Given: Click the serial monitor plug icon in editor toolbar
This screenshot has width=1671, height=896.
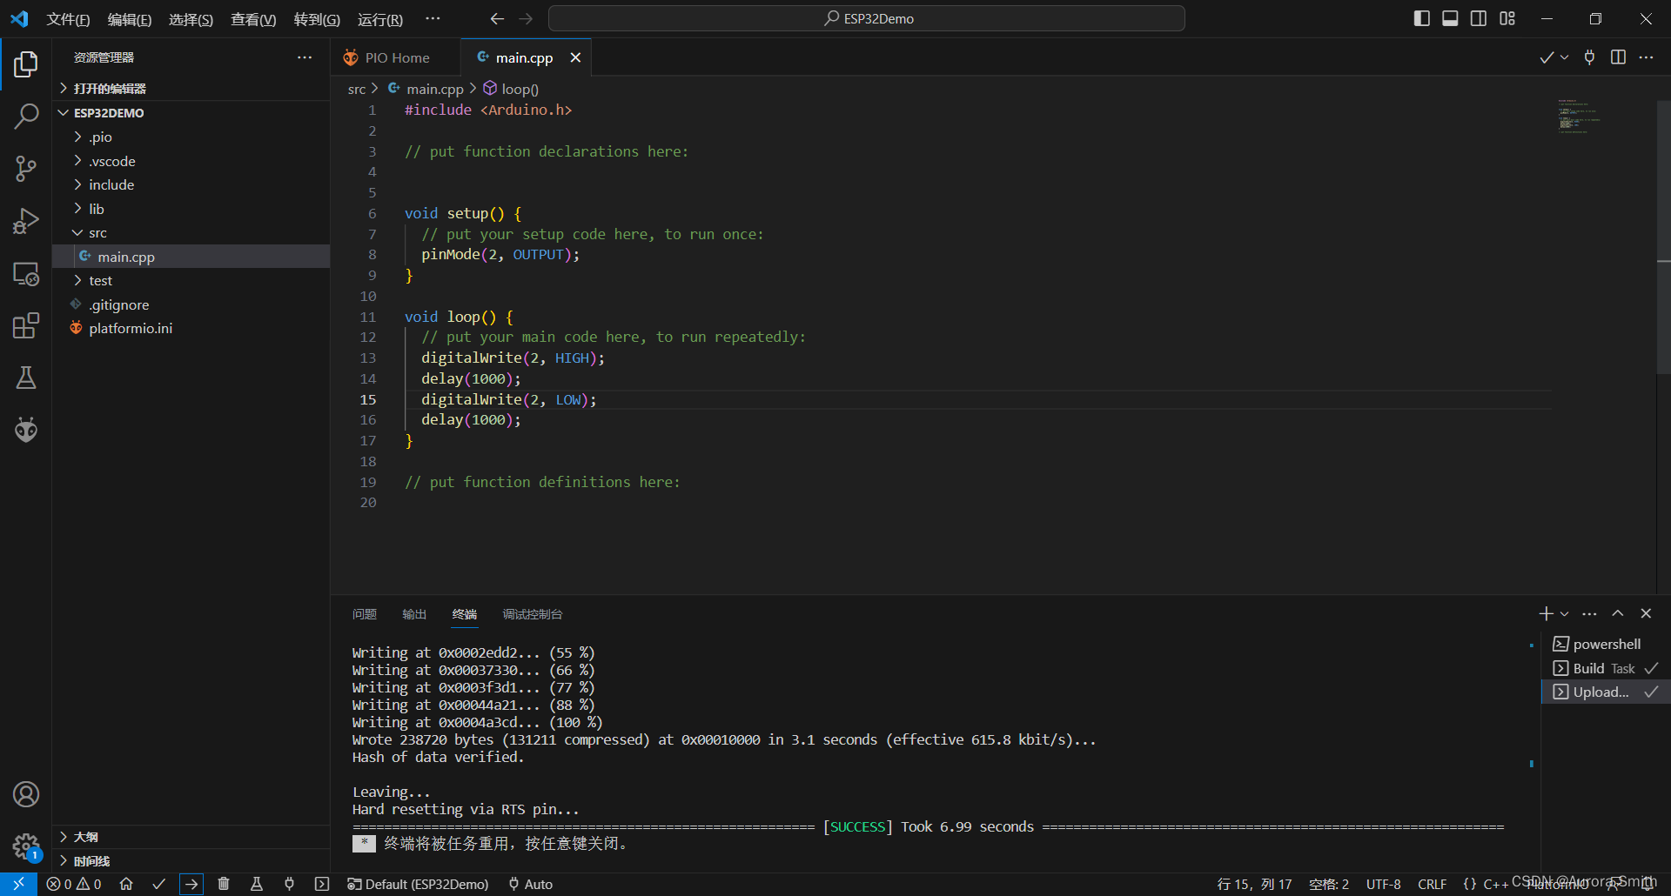Looking at the screenshot, I should tap(1589, 57).
